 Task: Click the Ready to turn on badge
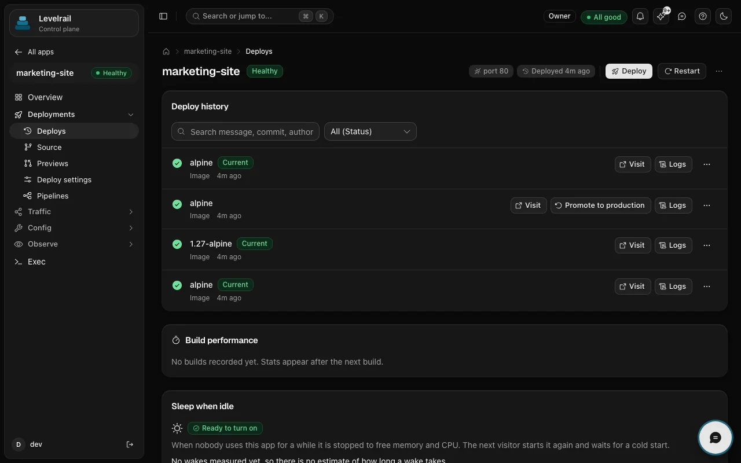click(x=225, y=428)
